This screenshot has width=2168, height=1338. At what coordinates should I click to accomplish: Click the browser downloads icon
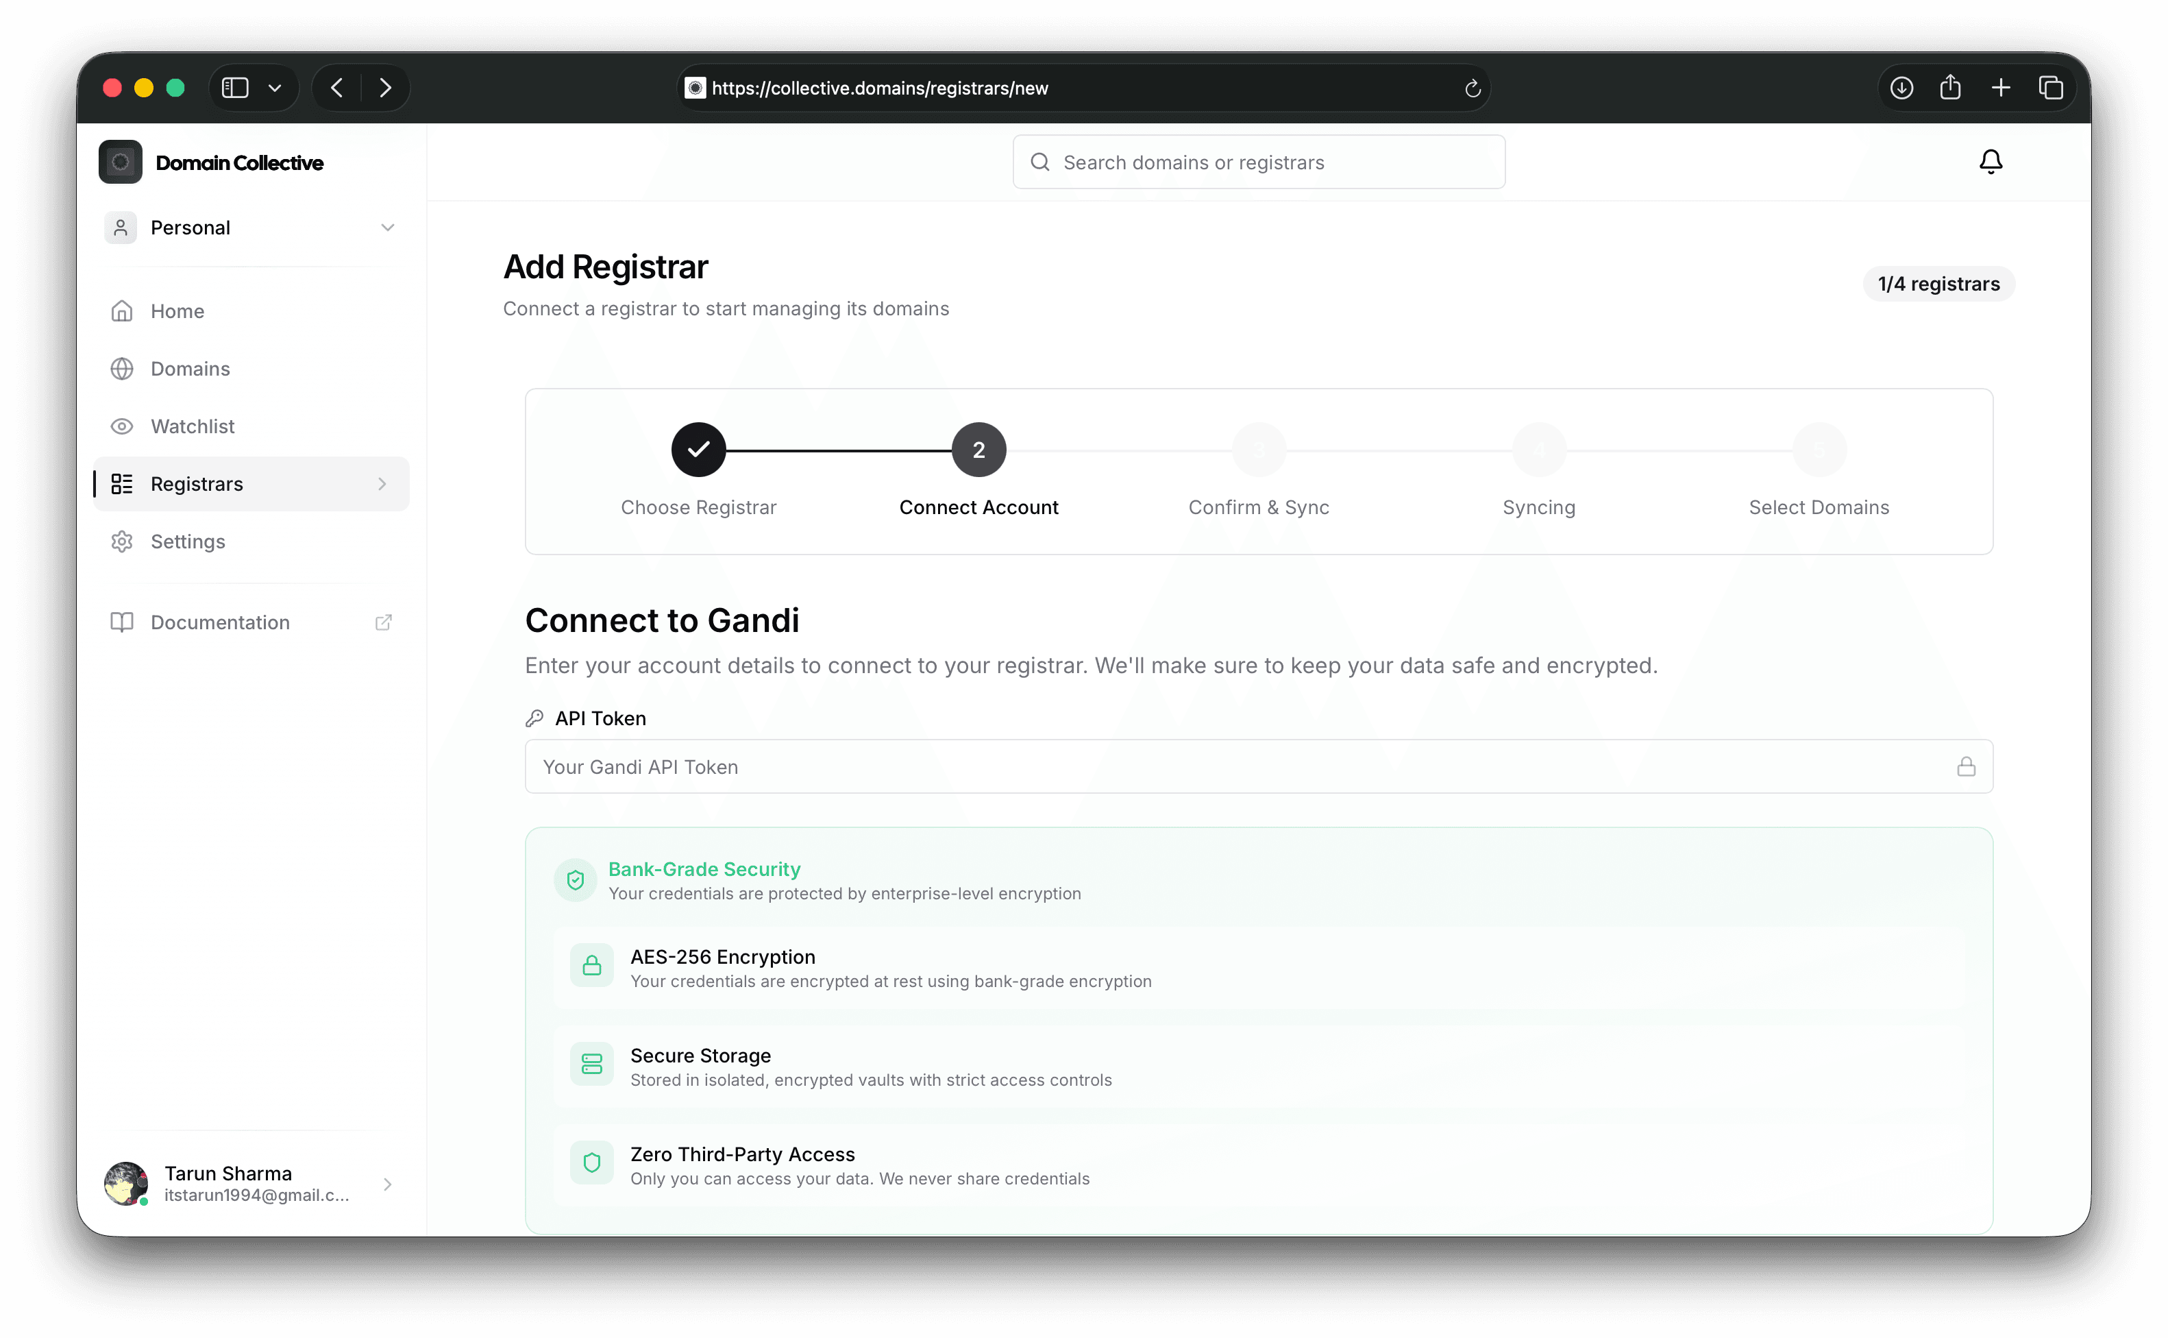pos(1901,88)
